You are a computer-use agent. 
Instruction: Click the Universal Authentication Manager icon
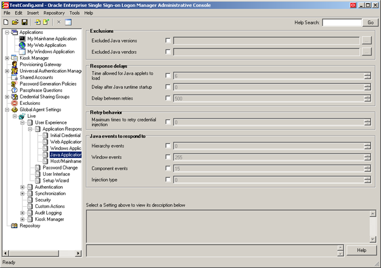pos(15,71)
